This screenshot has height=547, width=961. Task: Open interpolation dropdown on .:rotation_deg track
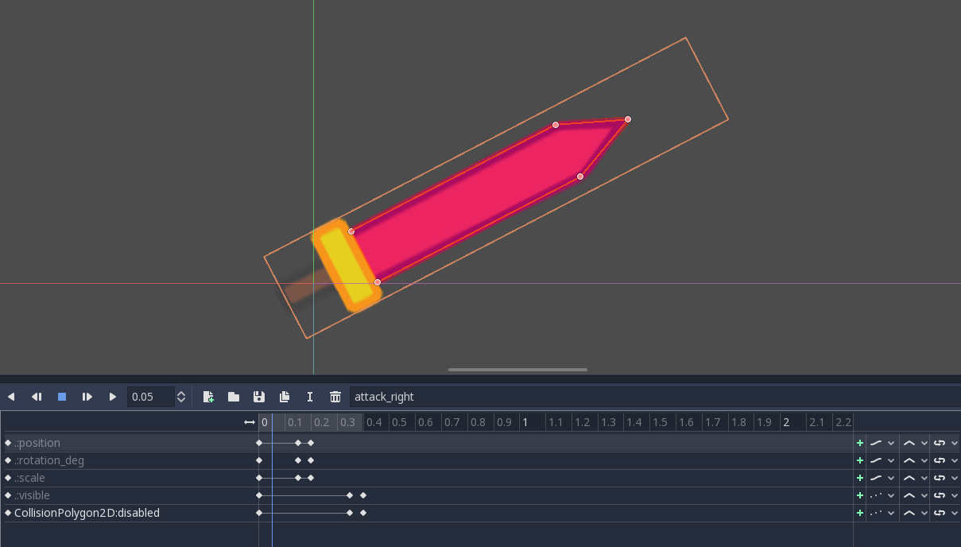point(914,460)
